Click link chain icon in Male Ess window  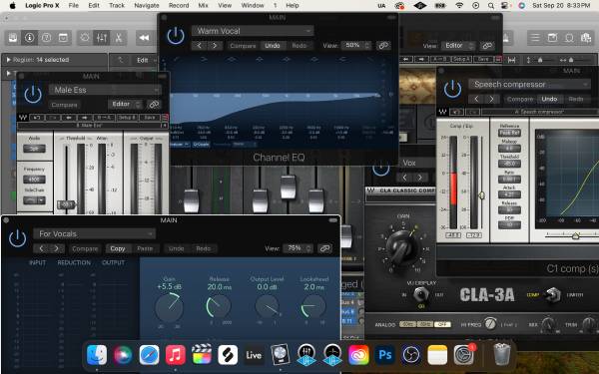click(154, 104)
